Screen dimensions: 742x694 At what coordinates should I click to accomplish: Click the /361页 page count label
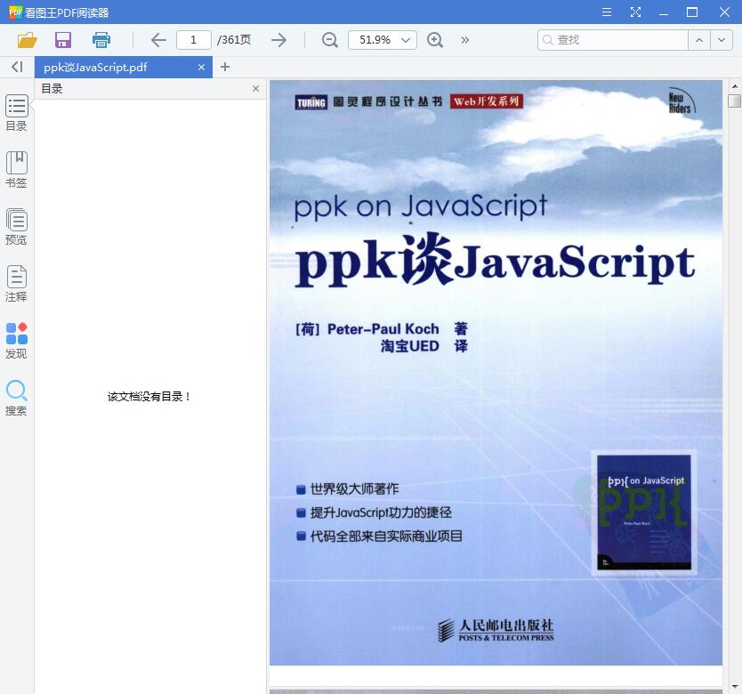tap(234, 40)
